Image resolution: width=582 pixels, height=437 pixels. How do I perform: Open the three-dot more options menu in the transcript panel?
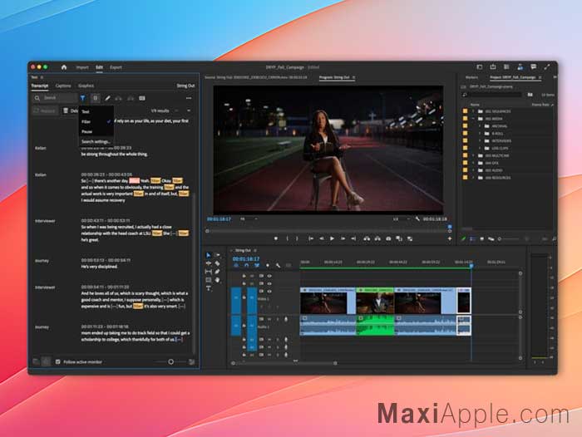click(189, 98)
